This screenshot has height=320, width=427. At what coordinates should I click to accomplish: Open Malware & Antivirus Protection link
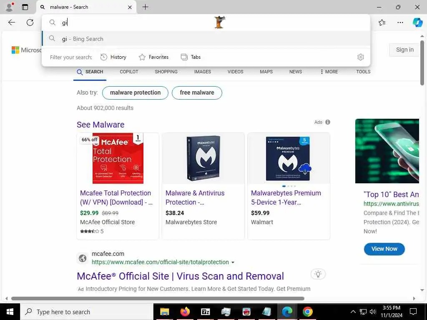point(195,197)
